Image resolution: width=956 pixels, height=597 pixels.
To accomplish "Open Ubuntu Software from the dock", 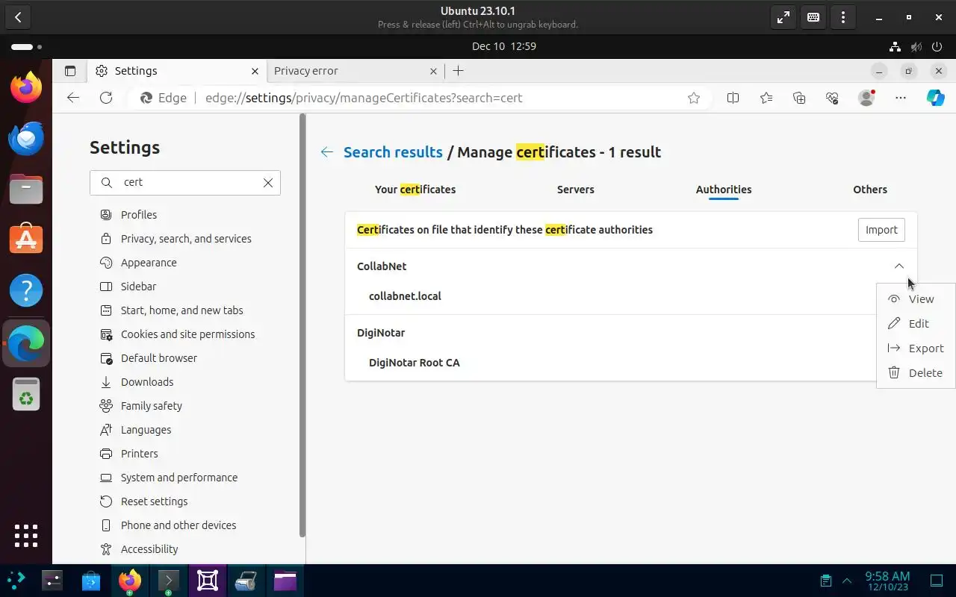I will (x=26, y=240).
